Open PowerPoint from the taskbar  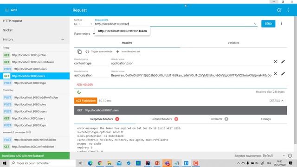(x=157, y=163)
